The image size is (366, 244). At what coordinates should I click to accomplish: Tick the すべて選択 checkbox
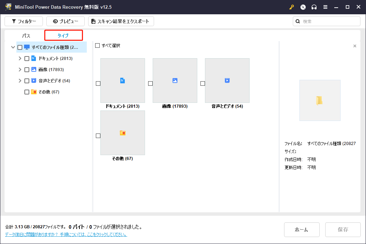pos(97,46)
